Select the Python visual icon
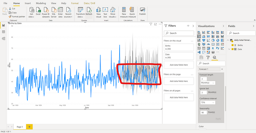Image resolution: width=256 pixels, height=133 pixels. point(218,48)
